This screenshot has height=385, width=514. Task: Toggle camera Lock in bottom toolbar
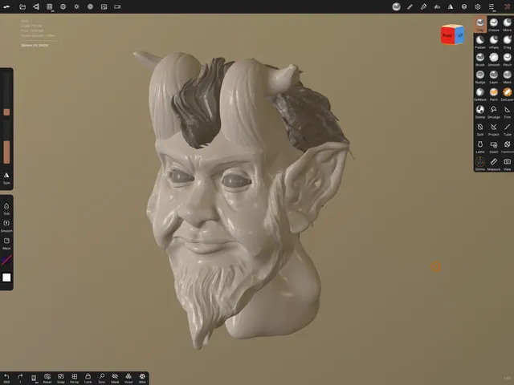point(88,378)
